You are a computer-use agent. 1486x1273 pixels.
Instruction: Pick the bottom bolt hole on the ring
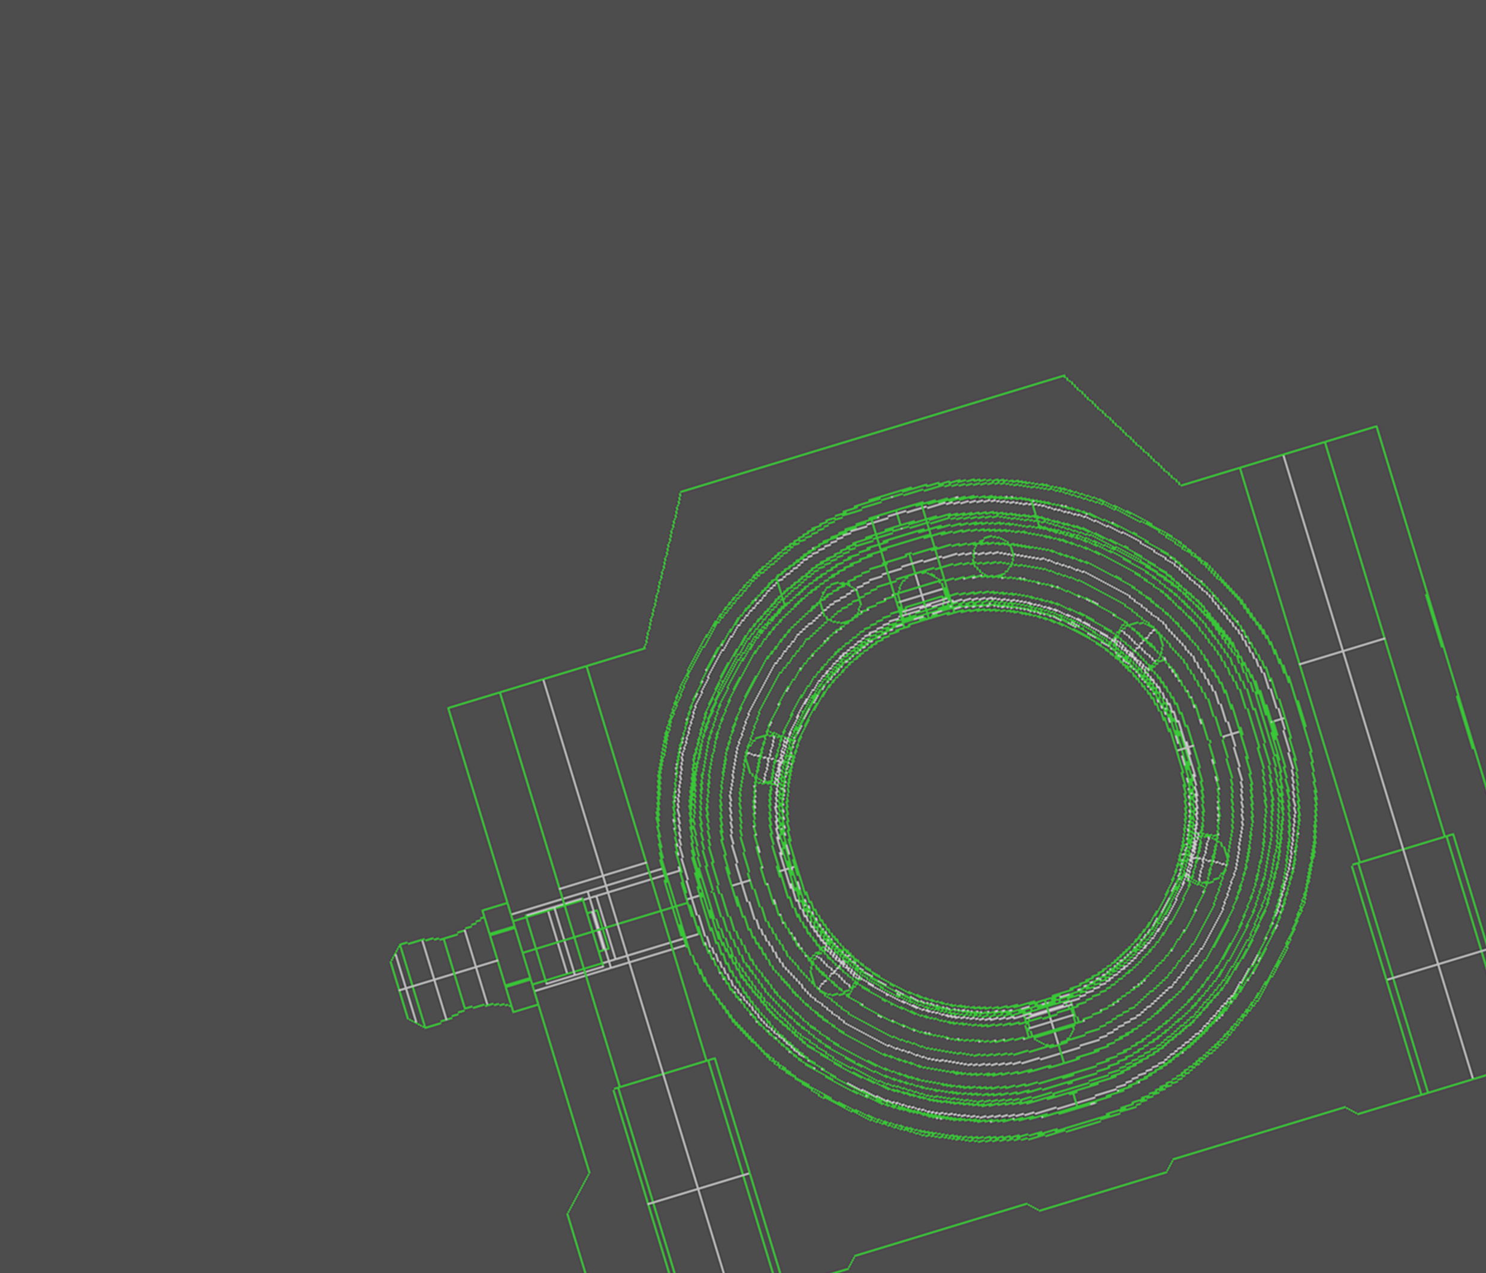(1052, 1023)
